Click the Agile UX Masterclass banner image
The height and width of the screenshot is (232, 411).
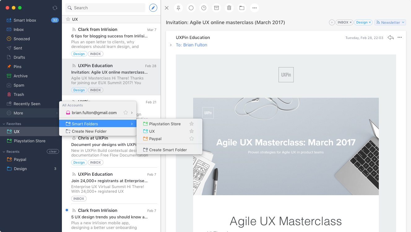[x=286, y=146]
